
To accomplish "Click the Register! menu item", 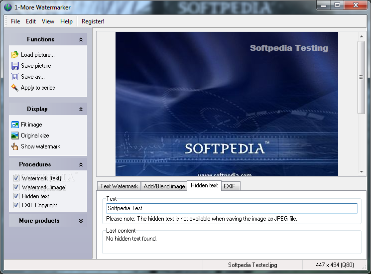I will coord(93,21).
